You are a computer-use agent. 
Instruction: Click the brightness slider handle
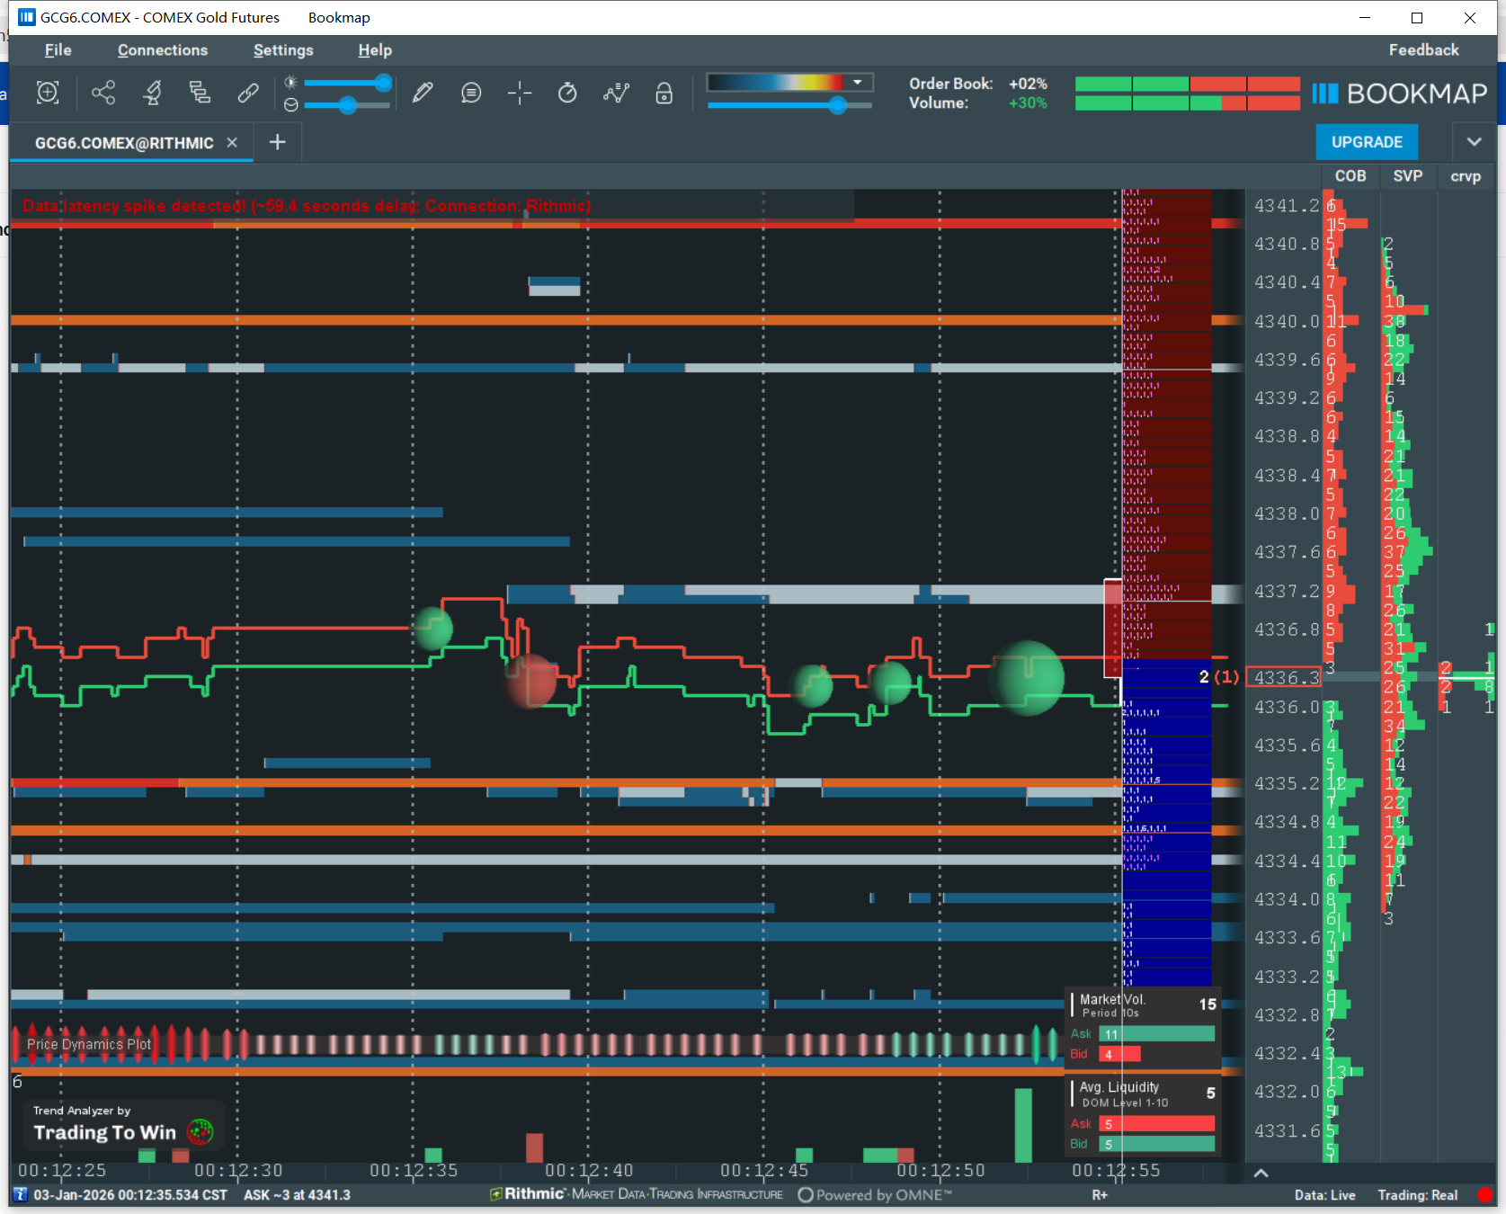tap(384, 83)
